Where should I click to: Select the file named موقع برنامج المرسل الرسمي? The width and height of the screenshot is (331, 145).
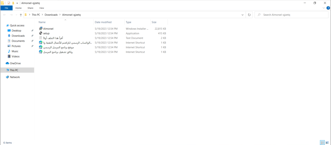[x=59, y=47]
